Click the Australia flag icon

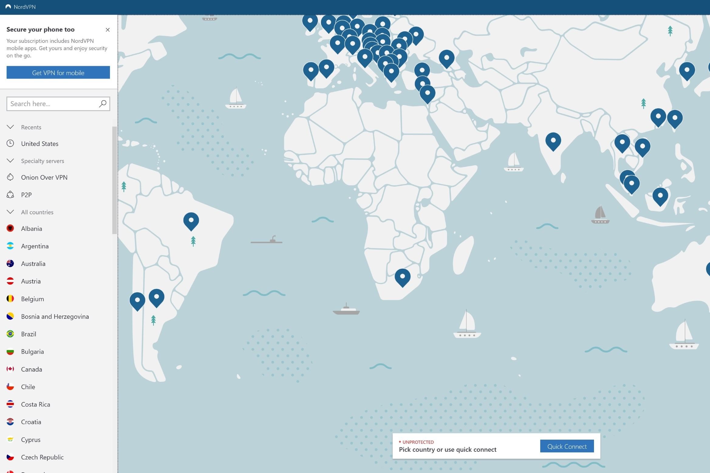10,264
